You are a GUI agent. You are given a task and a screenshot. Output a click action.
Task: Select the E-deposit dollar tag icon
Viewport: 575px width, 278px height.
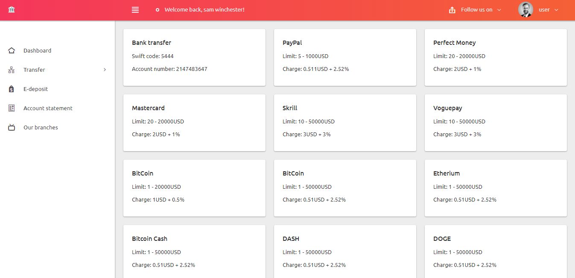(x=11, y=89)
